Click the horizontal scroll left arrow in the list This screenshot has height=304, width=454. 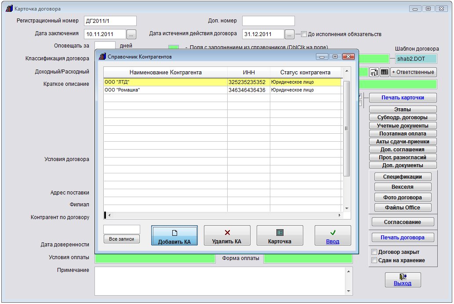tap(109, 215)
